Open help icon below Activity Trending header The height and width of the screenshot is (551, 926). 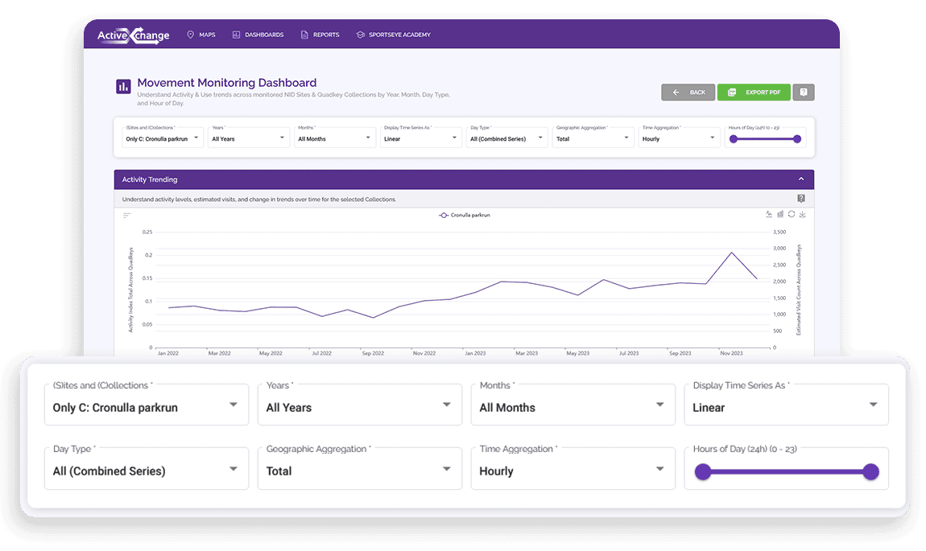[801, 199]
